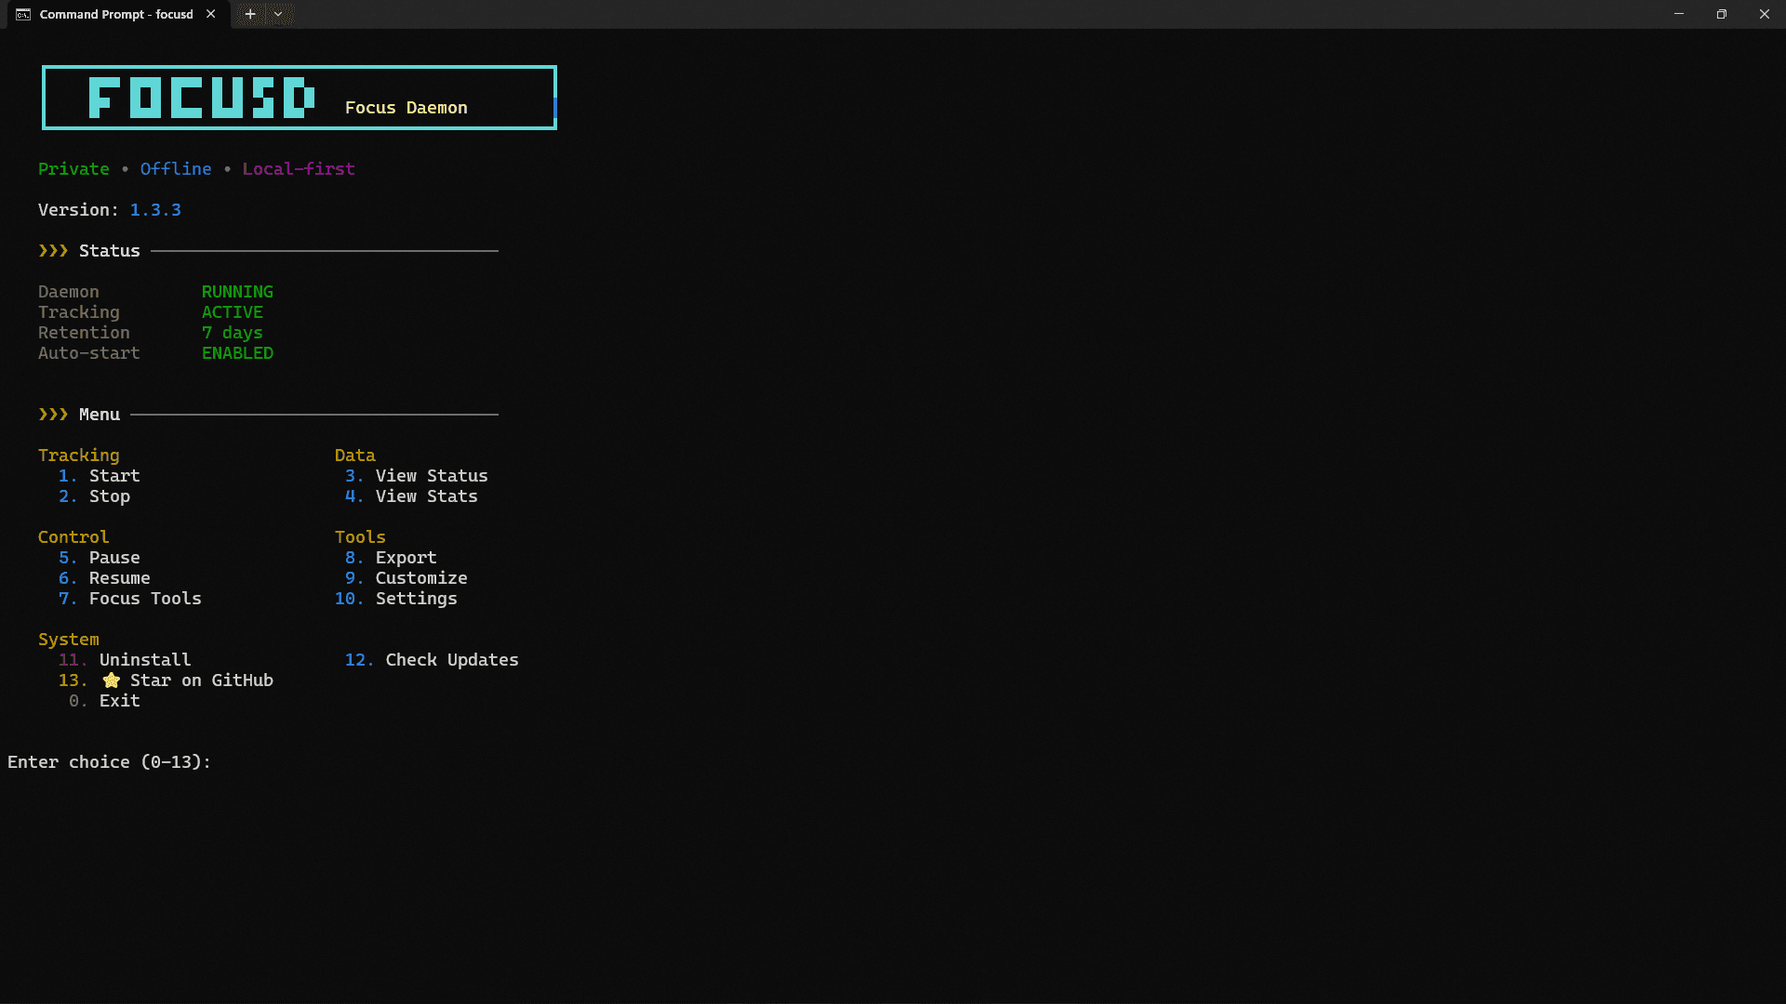
Task: Click menu option 9 Customize
Action: [407, 578]
